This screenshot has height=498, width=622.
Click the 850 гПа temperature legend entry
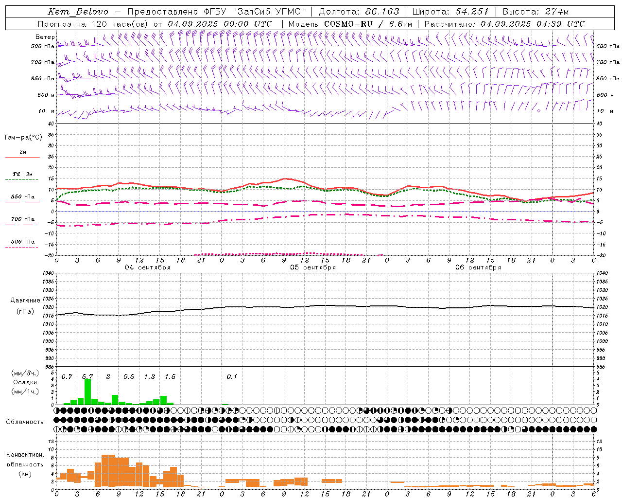[x=22, y=197]
